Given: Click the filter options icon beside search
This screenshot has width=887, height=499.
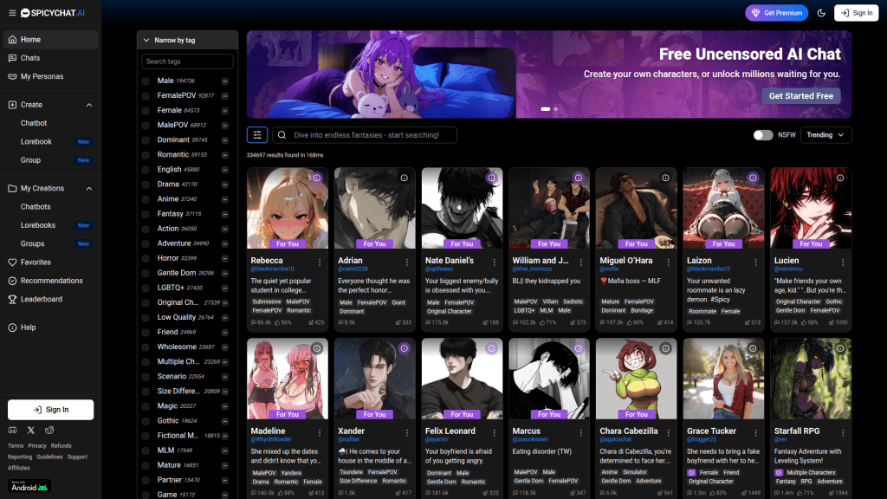Looking at the screenshot, I should pos(256,134).
